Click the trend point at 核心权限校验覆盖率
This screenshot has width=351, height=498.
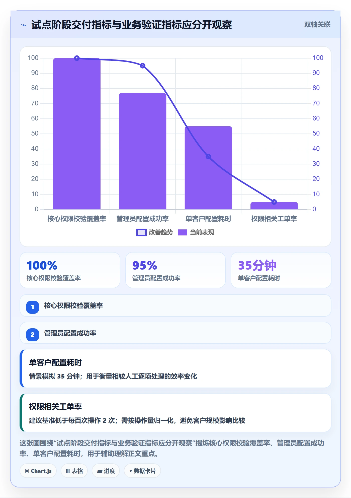click(77, 58)
